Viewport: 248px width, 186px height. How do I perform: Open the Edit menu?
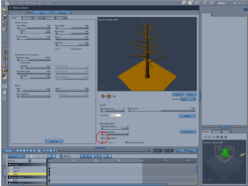pyautogui.click(x=21, y=3)
